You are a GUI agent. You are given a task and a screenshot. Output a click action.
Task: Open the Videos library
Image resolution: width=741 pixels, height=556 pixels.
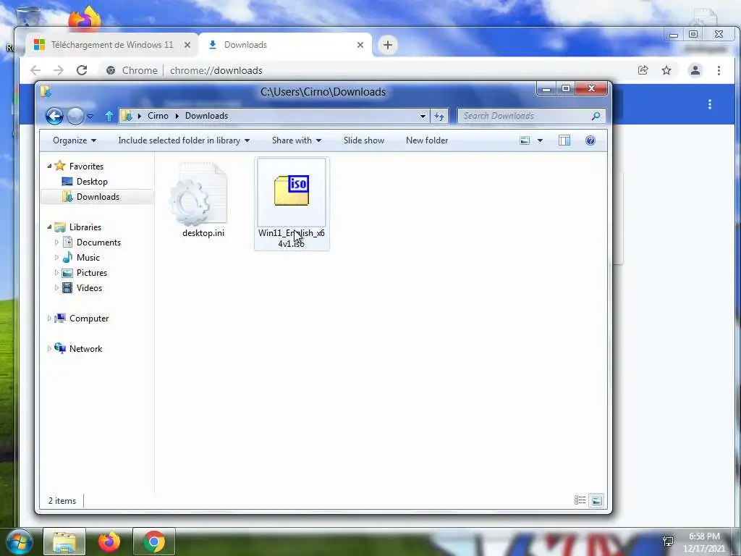click(x=89, y=288)
